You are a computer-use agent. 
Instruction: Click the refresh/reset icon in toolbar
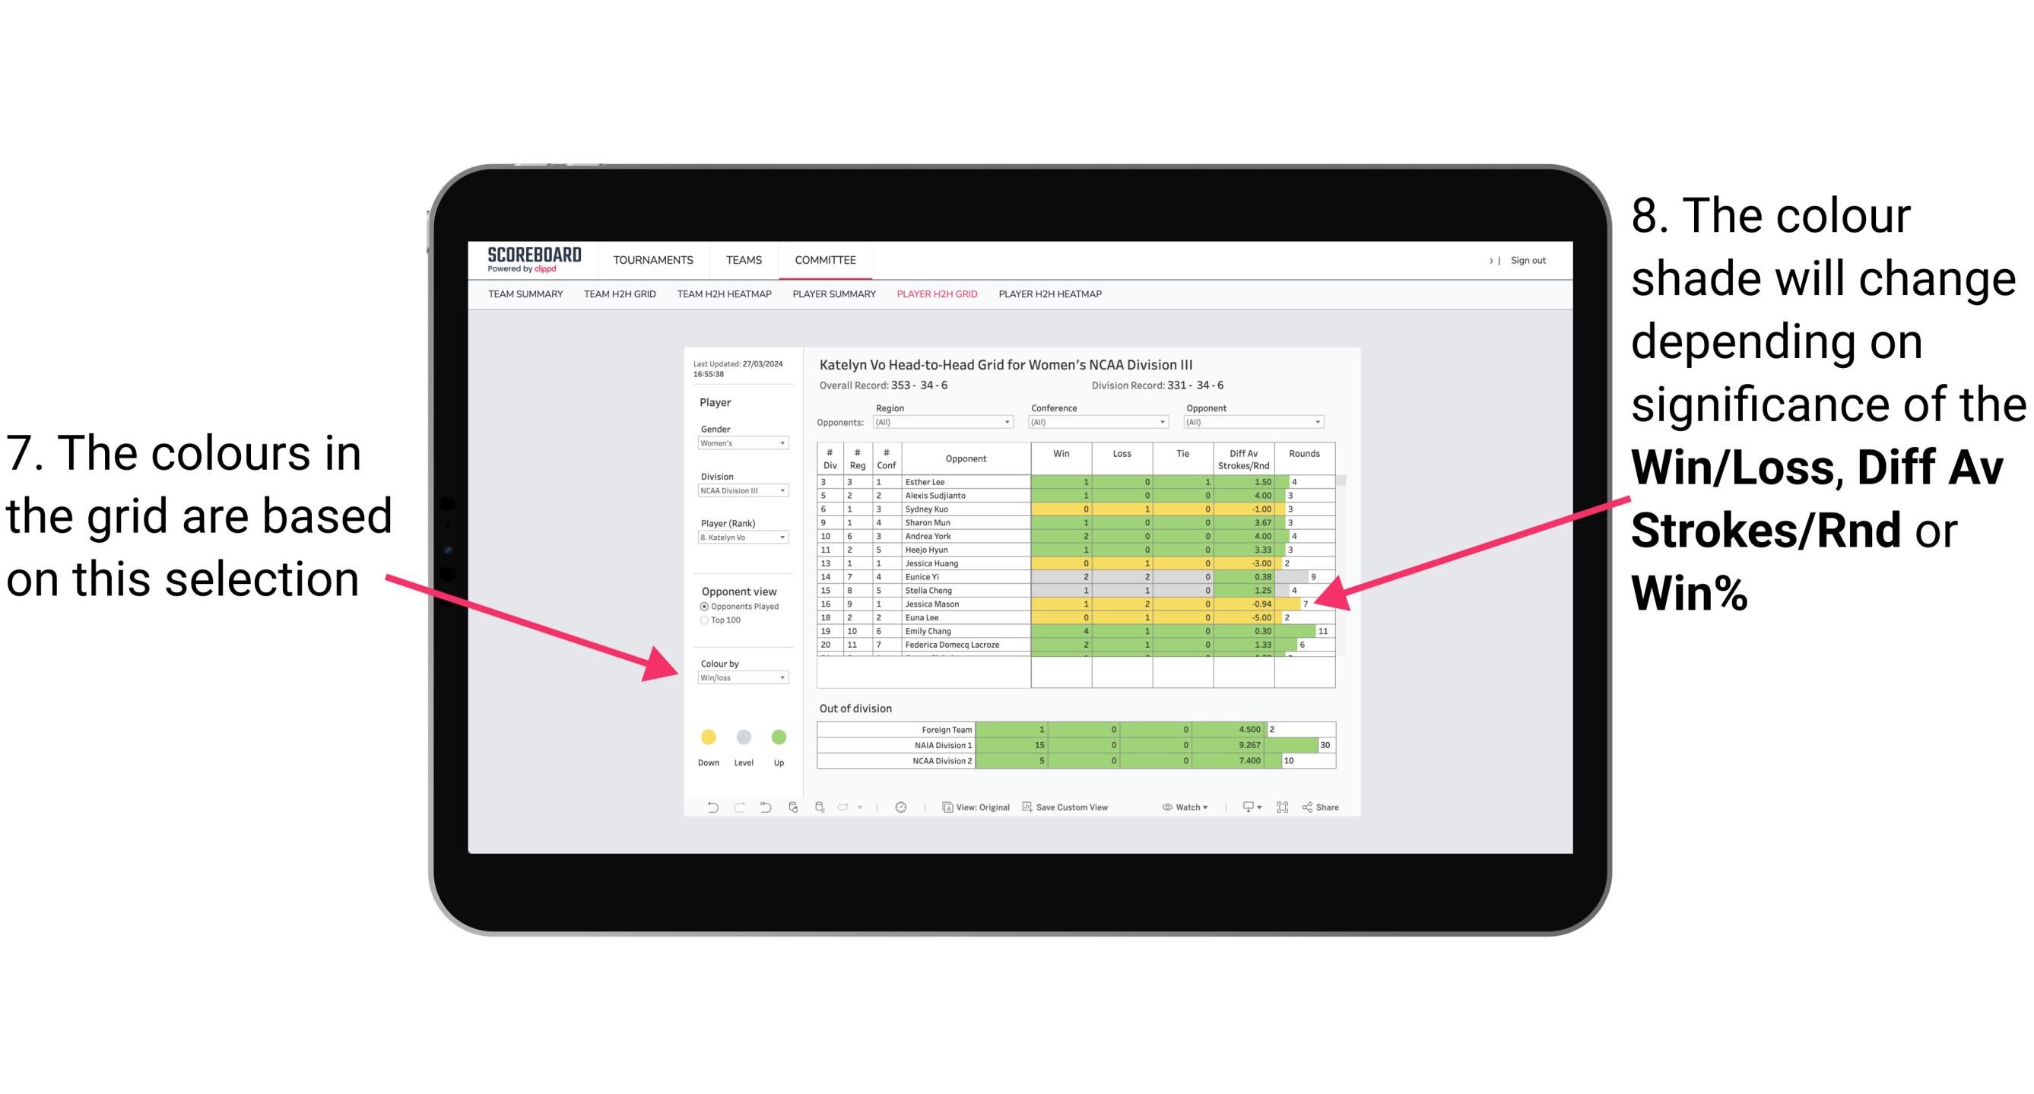pos(763,808)
